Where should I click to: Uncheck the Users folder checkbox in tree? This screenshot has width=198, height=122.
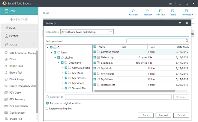click(55, 52)
